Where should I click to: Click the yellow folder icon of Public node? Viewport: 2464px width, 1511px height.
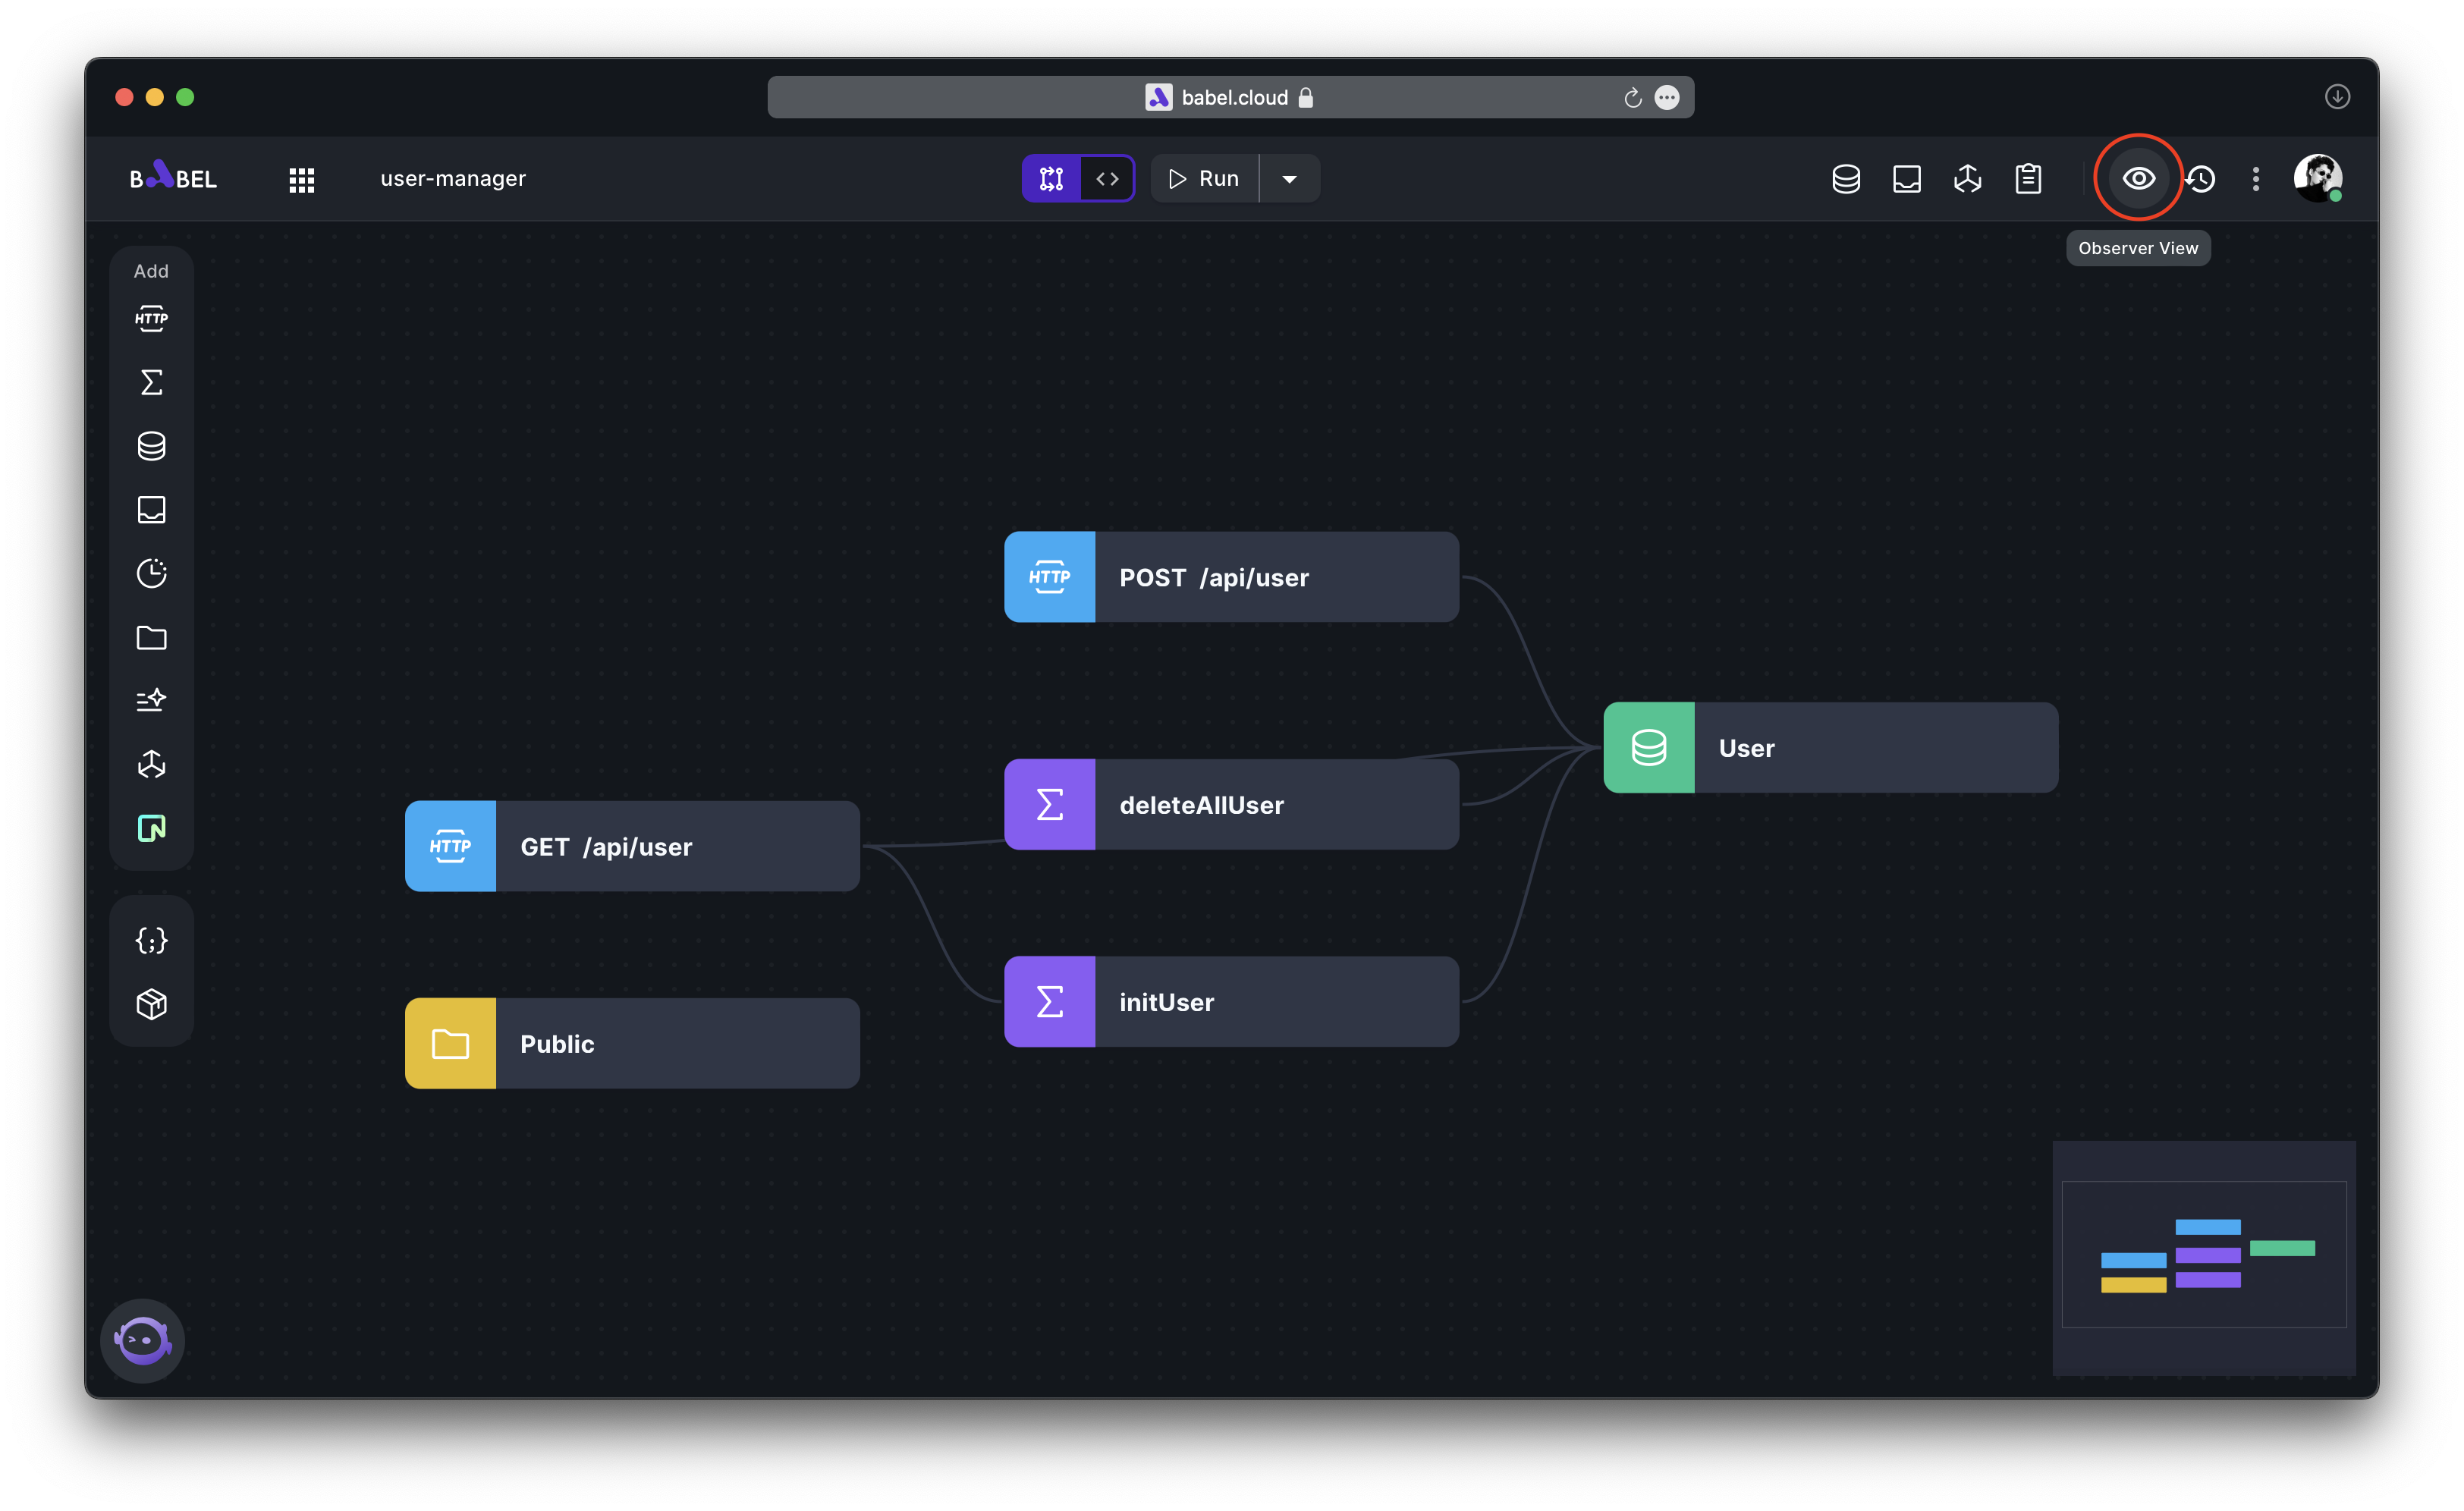[x=450, y=1044]
